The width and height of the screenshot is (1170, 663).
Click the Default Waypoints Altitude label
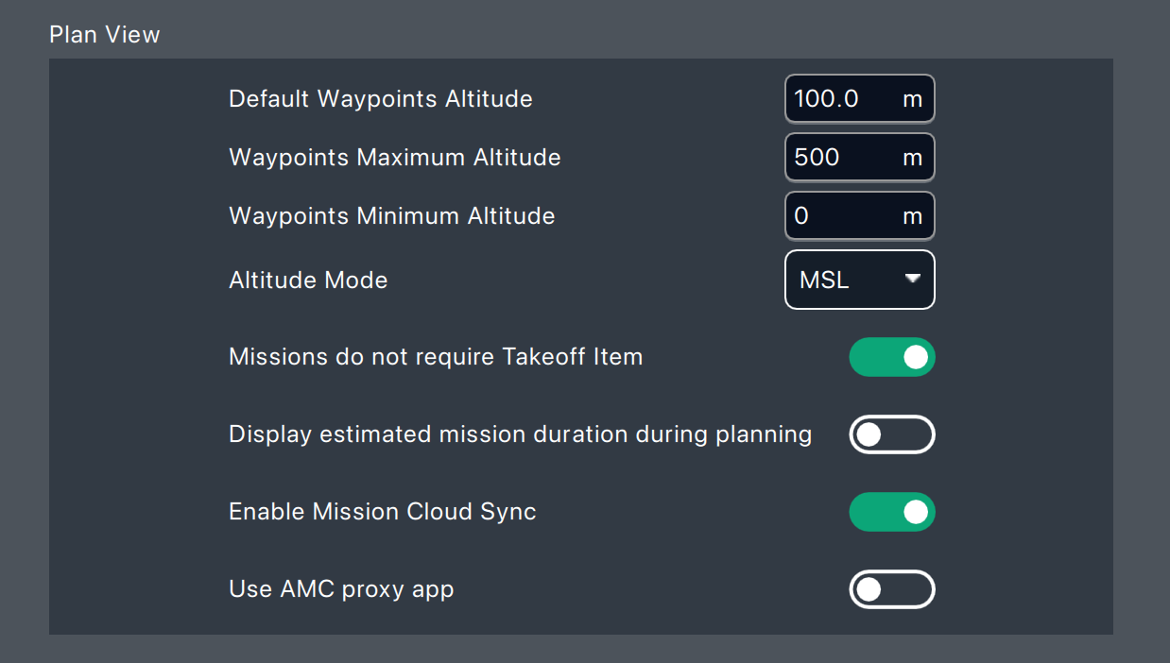click(380, 99)
